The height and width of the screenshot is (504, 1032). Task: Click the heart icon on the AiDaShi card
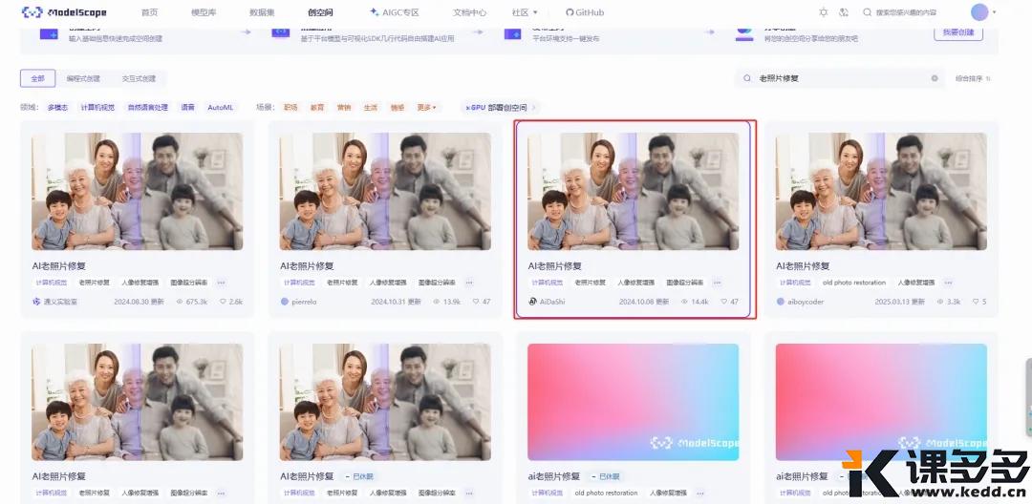(x=724, y=302)
